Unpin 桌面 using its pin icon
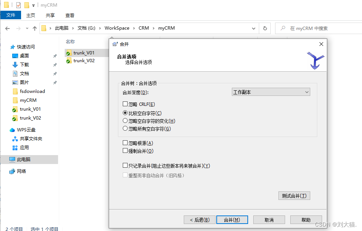Viewport: 362px width, 231px height. pos(55,56)
